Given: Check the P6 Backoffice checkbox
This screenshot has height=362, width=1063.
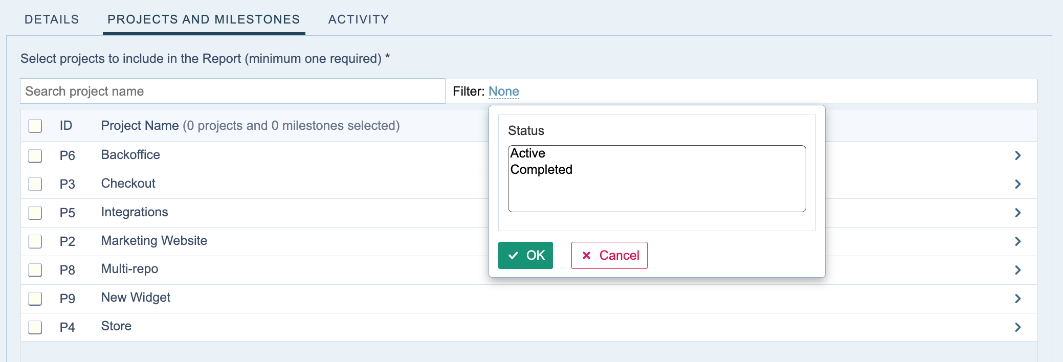Looking at the screenshot, I should [x=35, y=155].
